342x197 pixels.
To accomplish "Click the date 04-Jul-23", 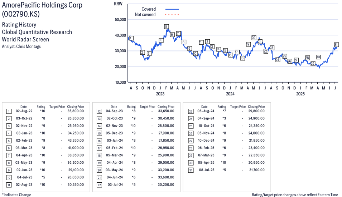I will (x=25, y=177).
